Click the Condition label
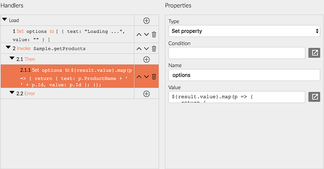Image resolution: width=324 pixels, height=169 pixels. pos(179,43)
